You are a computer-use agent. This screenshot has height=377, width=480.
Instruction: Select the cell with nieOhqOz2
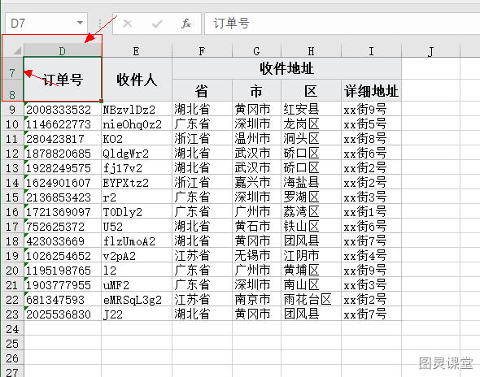pos(137,123)
